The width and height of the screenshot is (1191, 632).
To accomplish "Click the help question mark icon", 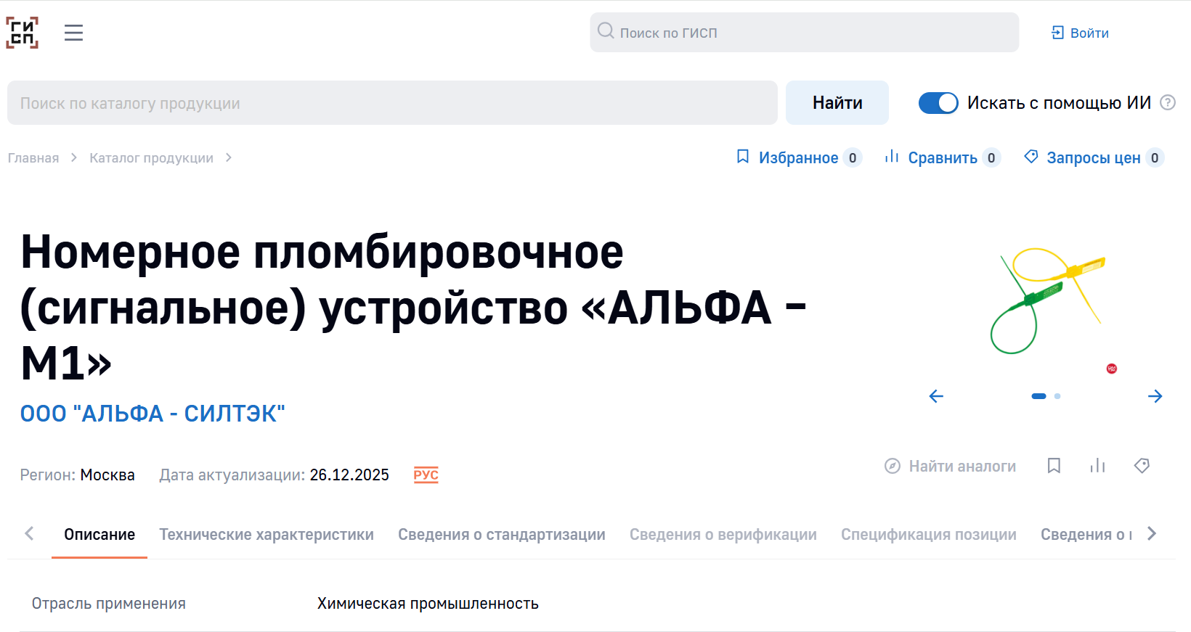I will [1168, 103].
